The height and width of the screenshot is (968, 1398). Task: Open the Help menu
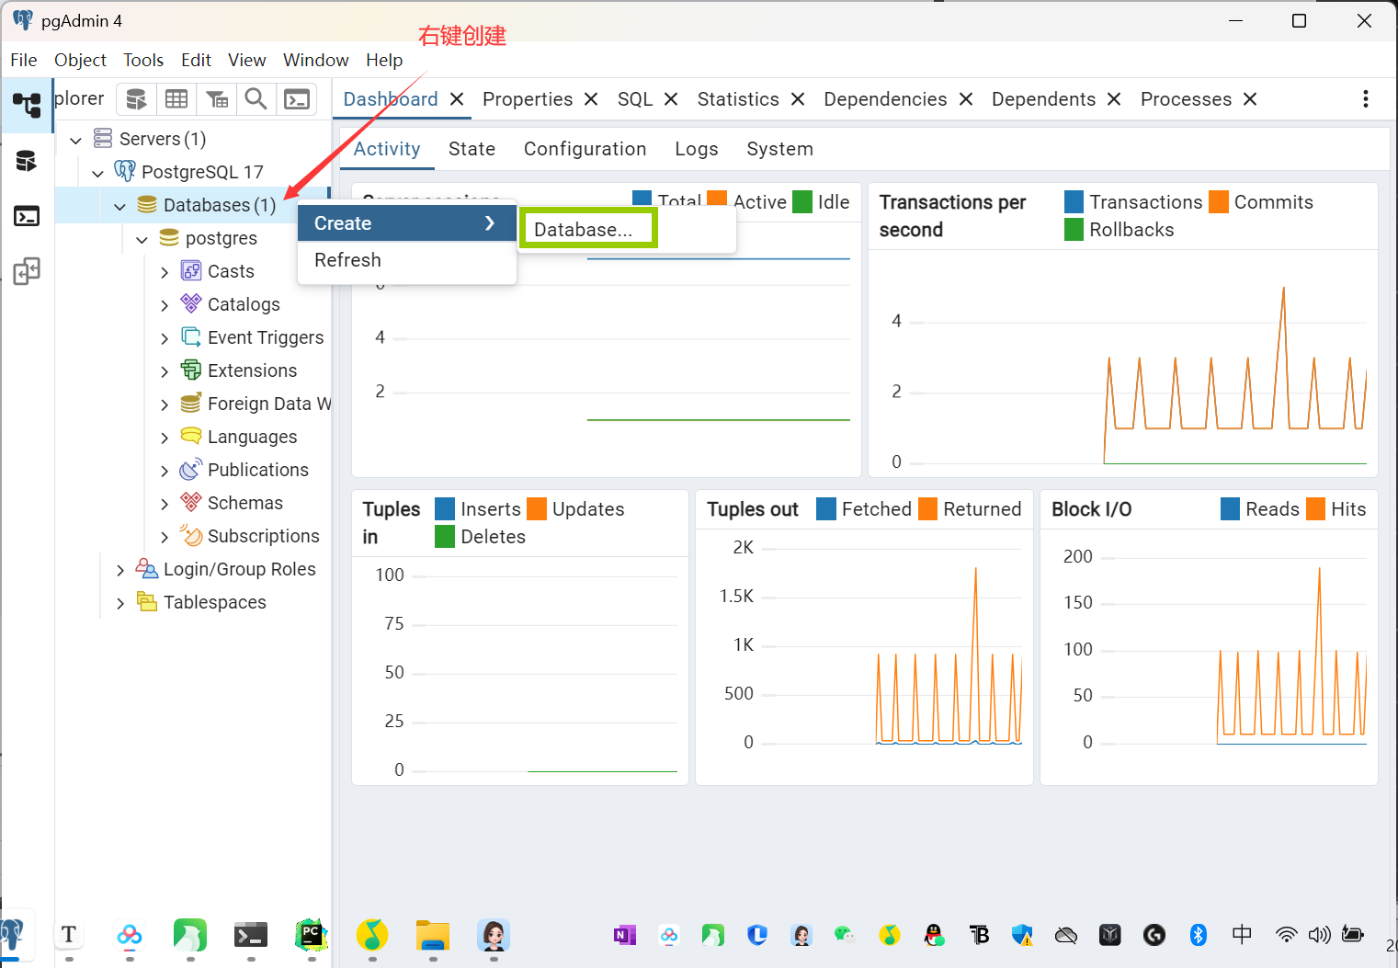coord(384,60)
